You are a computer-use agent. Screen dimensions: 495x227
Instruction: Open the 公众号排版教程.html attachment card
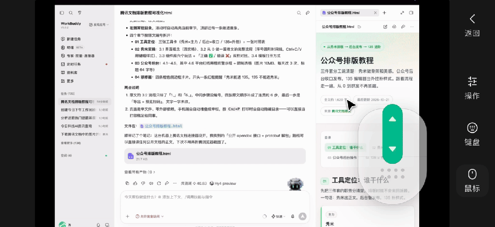click(215, 156)
